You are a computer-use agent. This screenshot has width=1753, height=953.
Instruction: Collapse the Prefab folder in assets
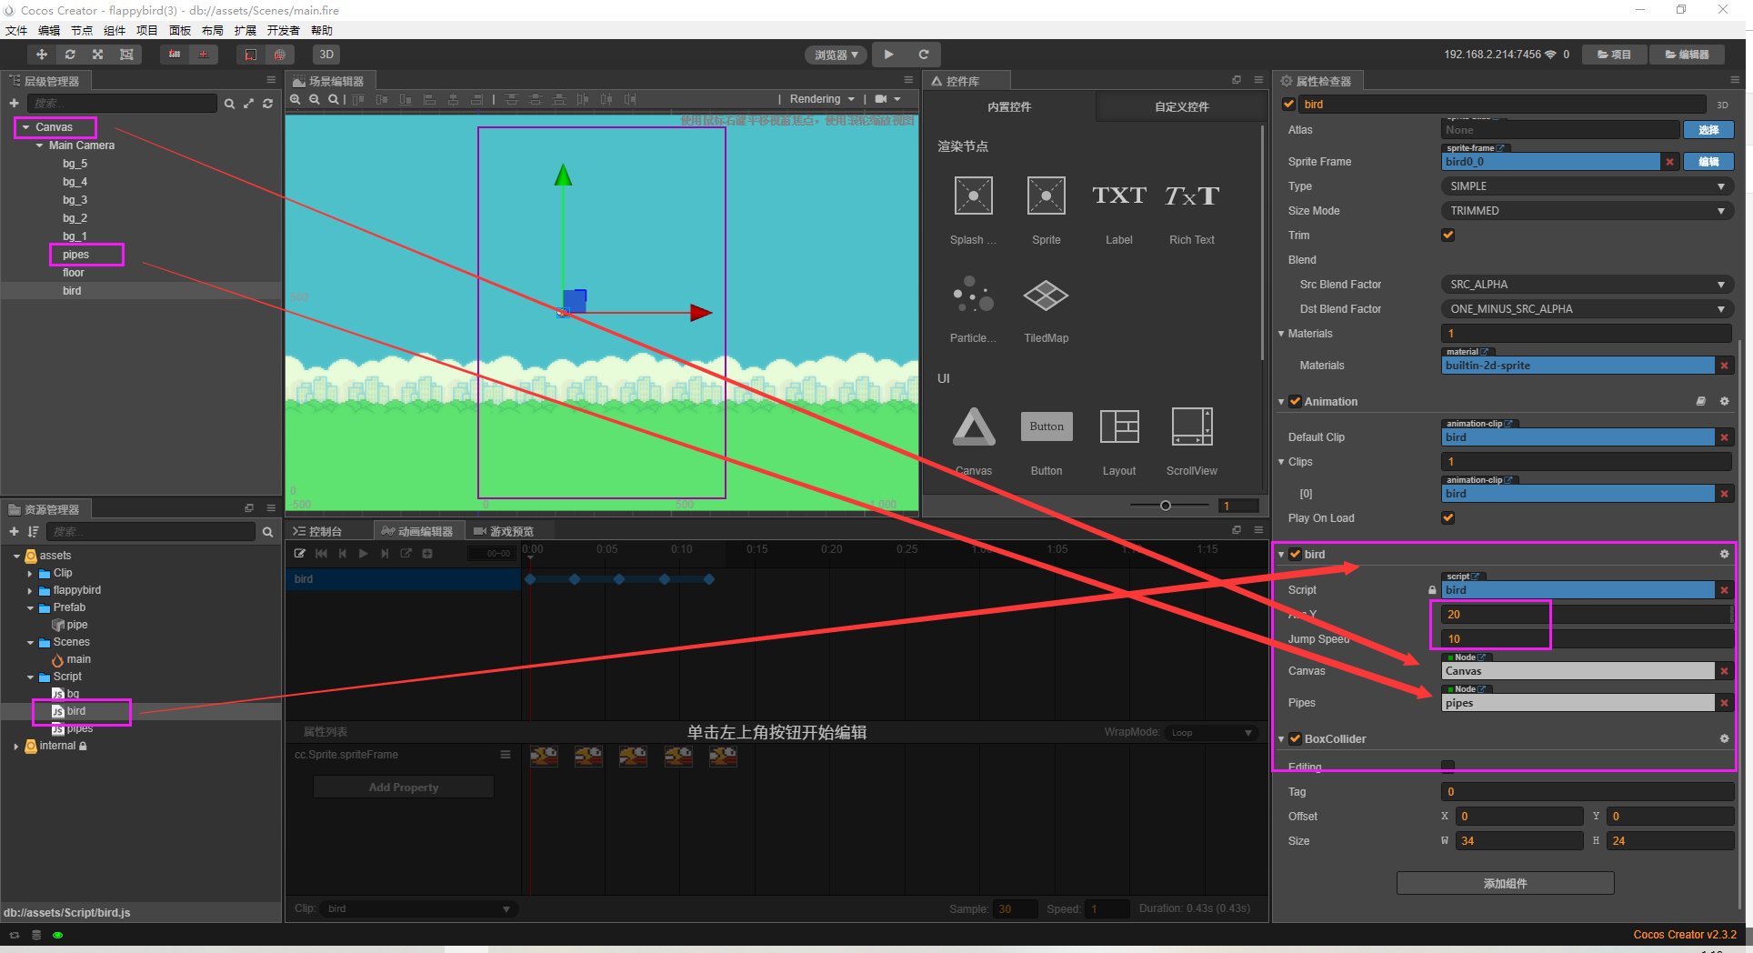[x=30, y=608]
